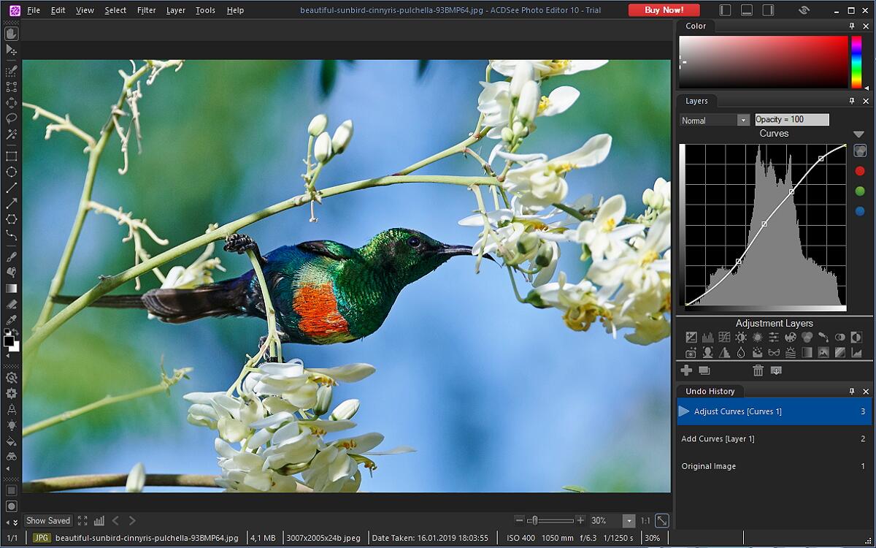Screen dimensions: 876x548
Task: Revert to Original Image in Undo History
Action: coord(708,466)
